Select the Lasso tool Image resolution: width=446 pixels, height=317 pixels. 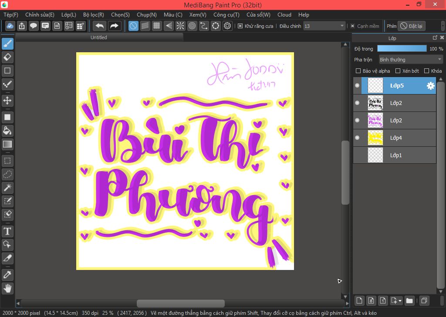[x=7, y=174]
